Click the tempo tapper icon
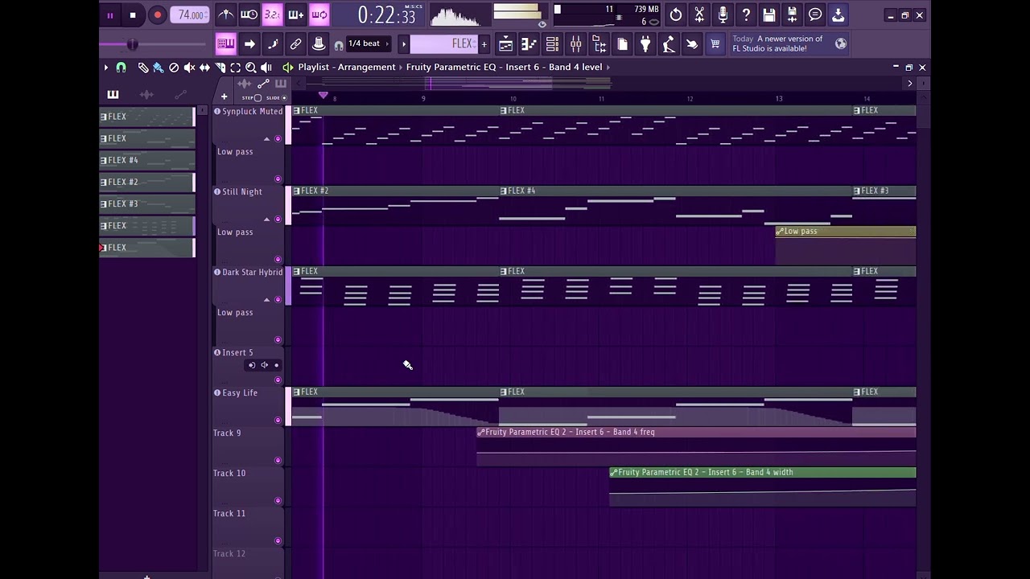This screenshot has width=1030, height=579. [x=668, y=43]
